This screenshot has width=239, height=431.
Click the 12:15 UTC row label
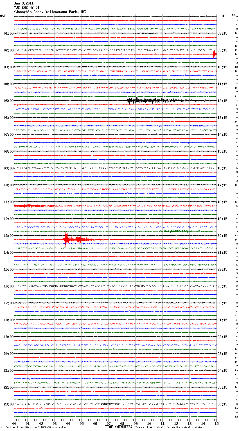[x=222, y=101]
